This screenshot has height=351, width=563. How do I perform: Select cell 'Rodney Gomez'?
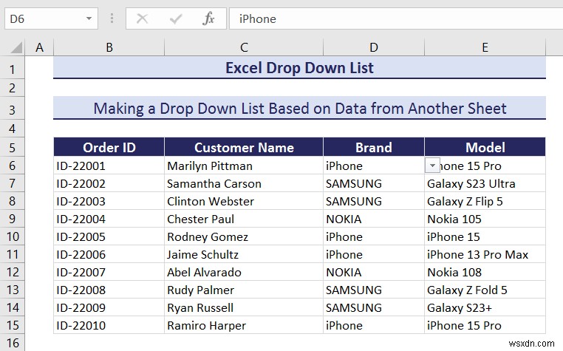click(244, 236)
